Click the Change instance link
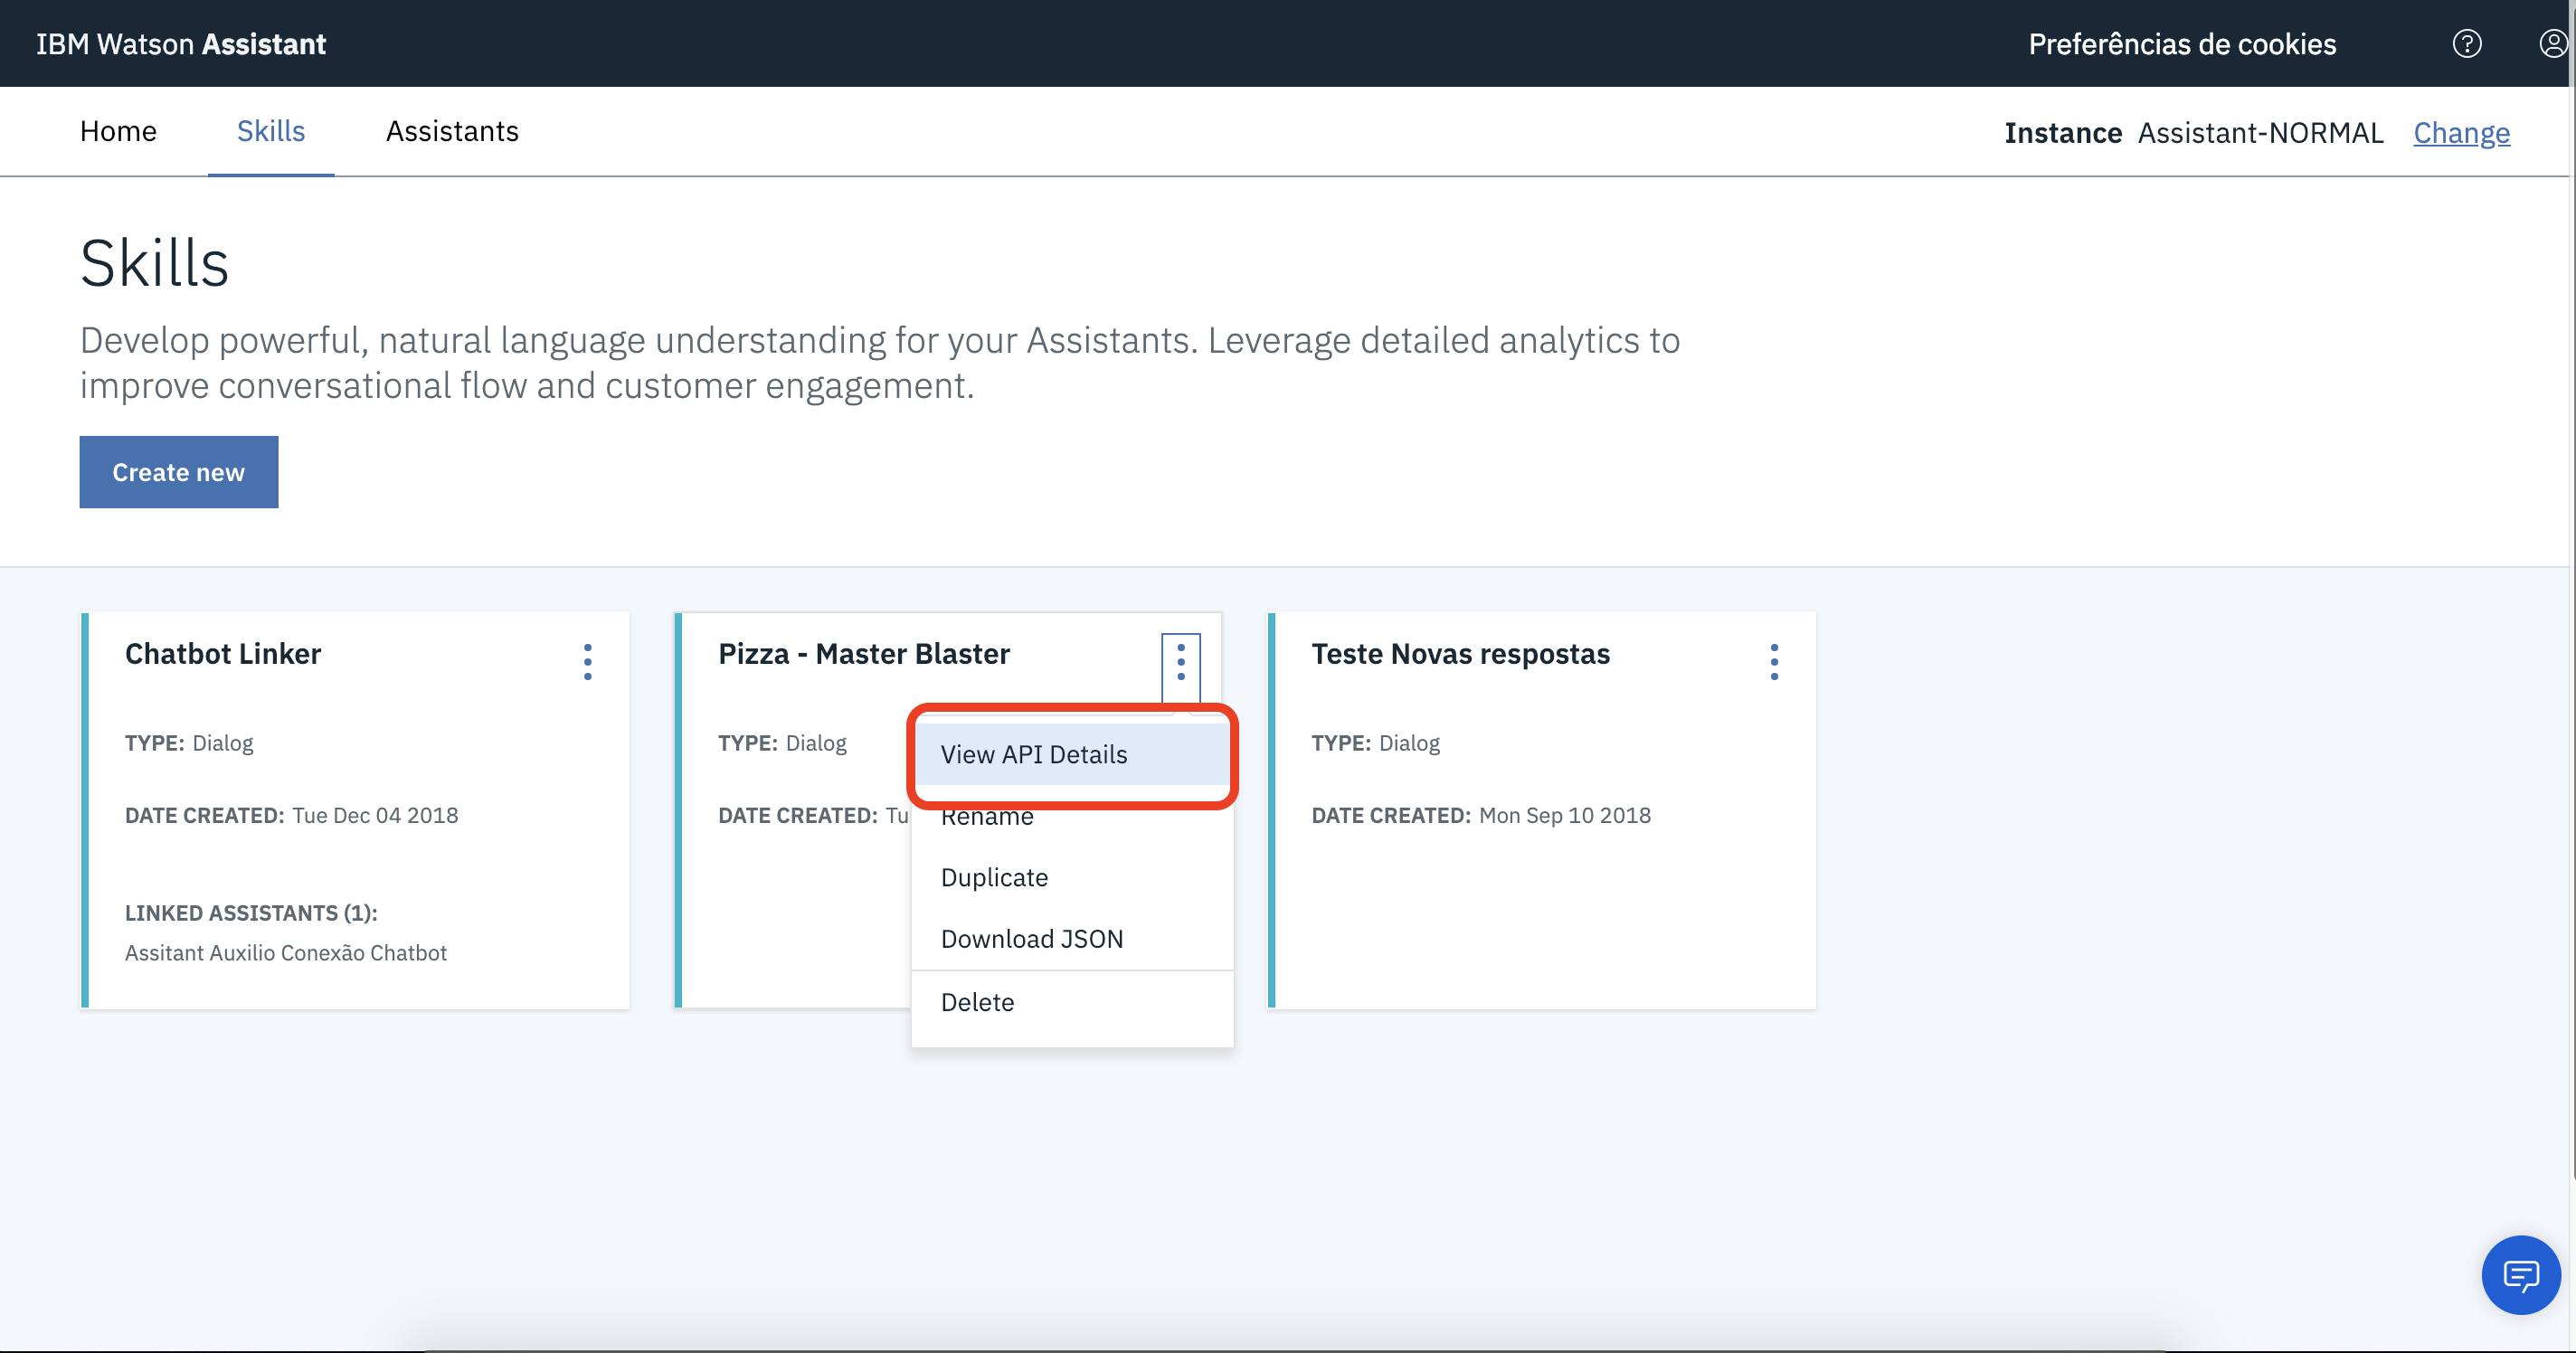Viewport: 2576px width, 1353px height. pyautogui.click(x=2460, y=133)
